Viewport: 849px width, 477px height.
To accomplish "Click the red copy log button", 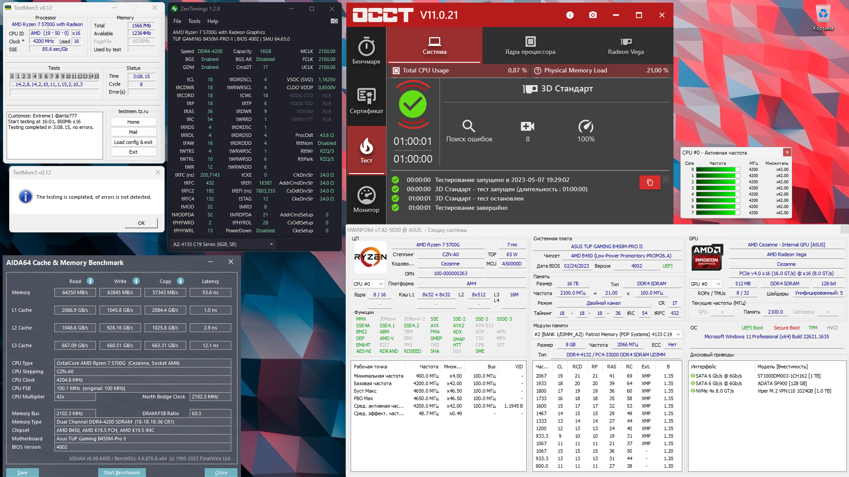I will pyautogui.click(x=650, y=182).
